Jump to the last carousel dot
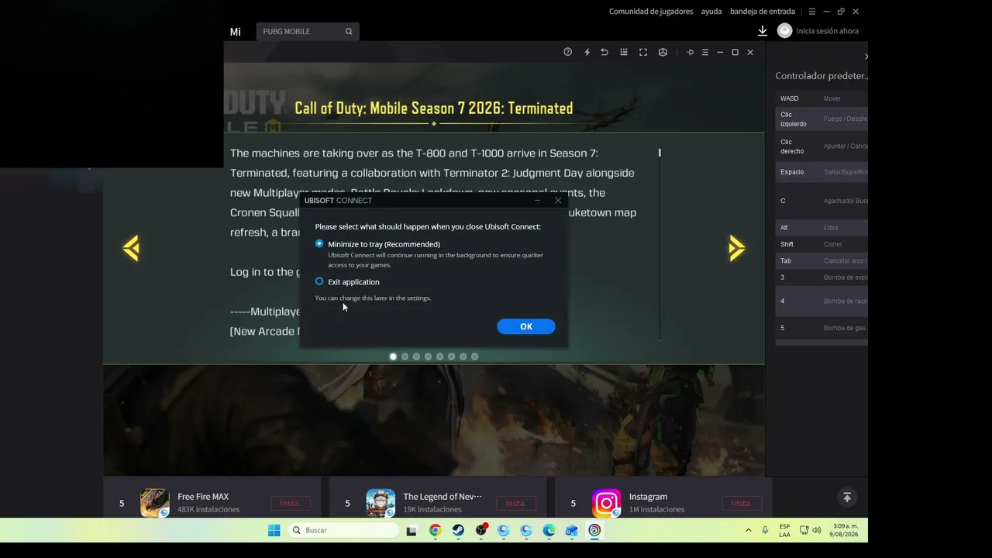Screen dimensions: 992x558 (x=475, y=356)
